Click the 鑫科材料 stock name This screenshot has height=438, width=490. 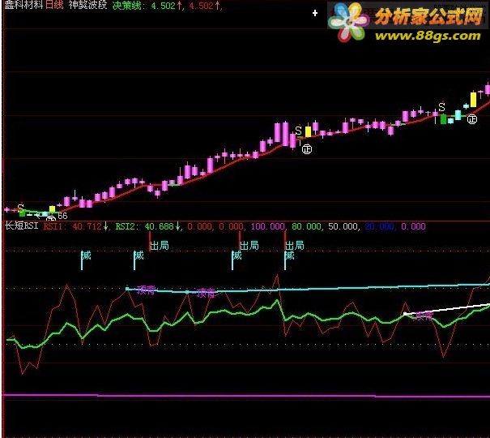(x=23, y=5)
